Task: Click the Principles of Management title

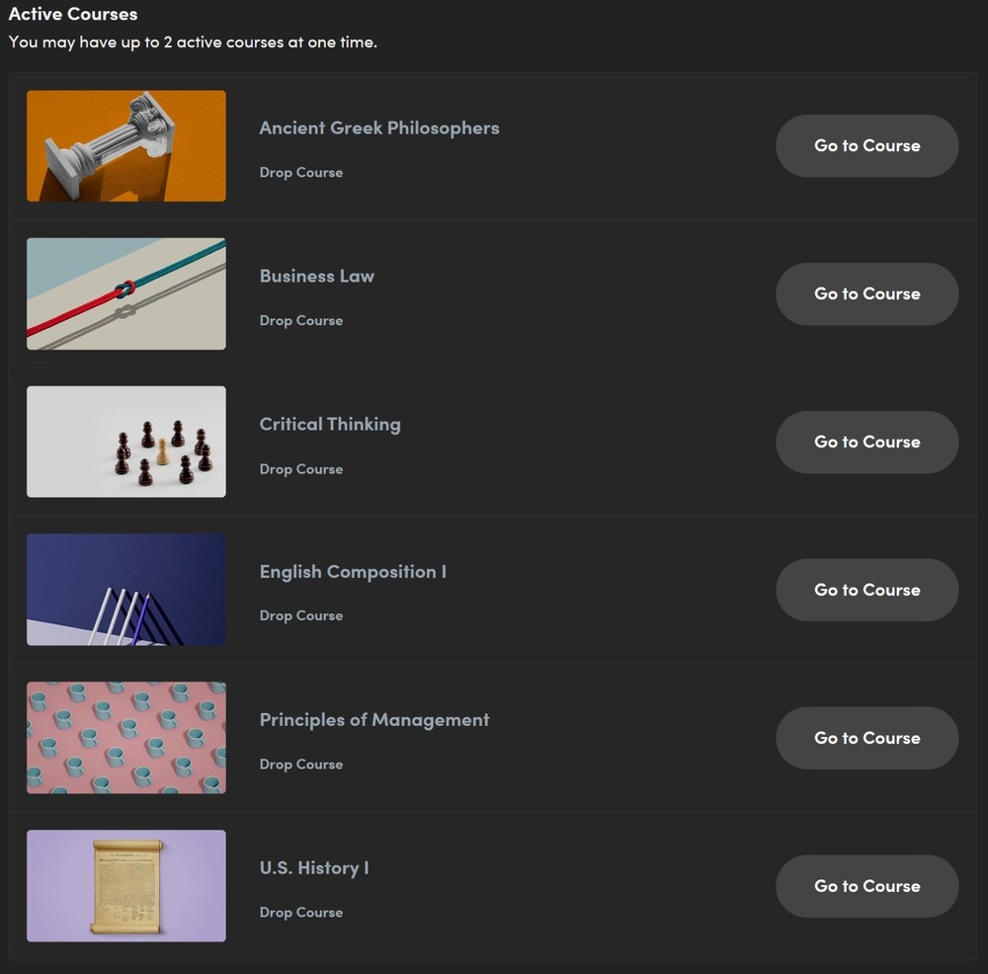Action: [373, 720]
